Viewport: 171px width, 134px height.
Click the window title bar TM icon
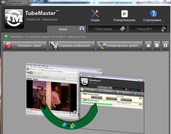point(3,2)
